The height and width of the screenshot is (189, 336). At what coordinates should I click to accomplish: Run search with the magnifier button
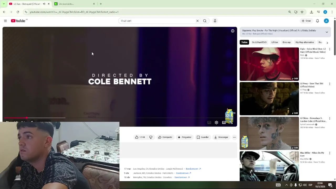click(205, 21)
